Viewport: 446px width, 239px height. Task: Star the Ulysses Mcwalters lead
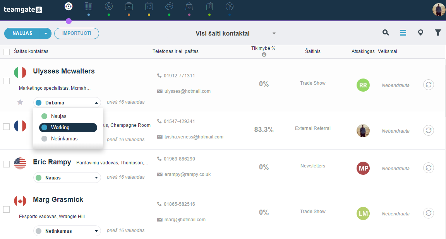click(20, 102)
